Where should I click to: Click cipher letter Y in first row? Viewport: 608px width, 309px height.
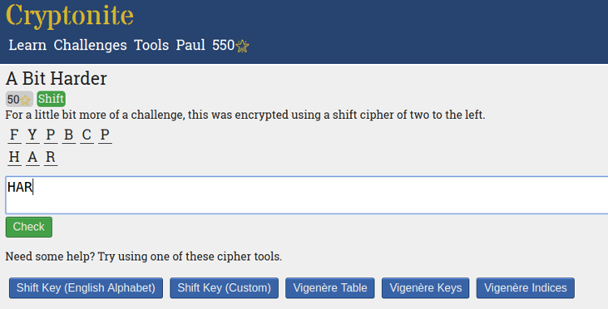(x=32, y=135)
